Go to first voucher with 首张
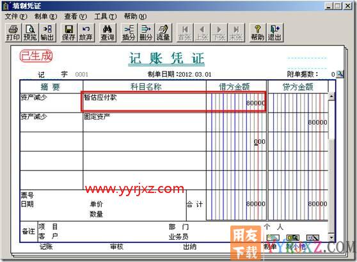 pos(185,33)
